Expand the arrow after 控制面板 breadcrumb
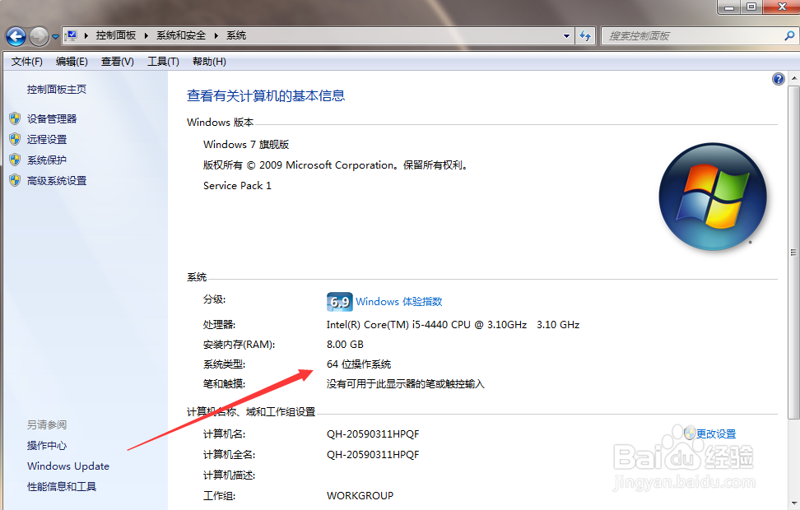The width and height of the screenshot is (800, 510). (146, 35)
